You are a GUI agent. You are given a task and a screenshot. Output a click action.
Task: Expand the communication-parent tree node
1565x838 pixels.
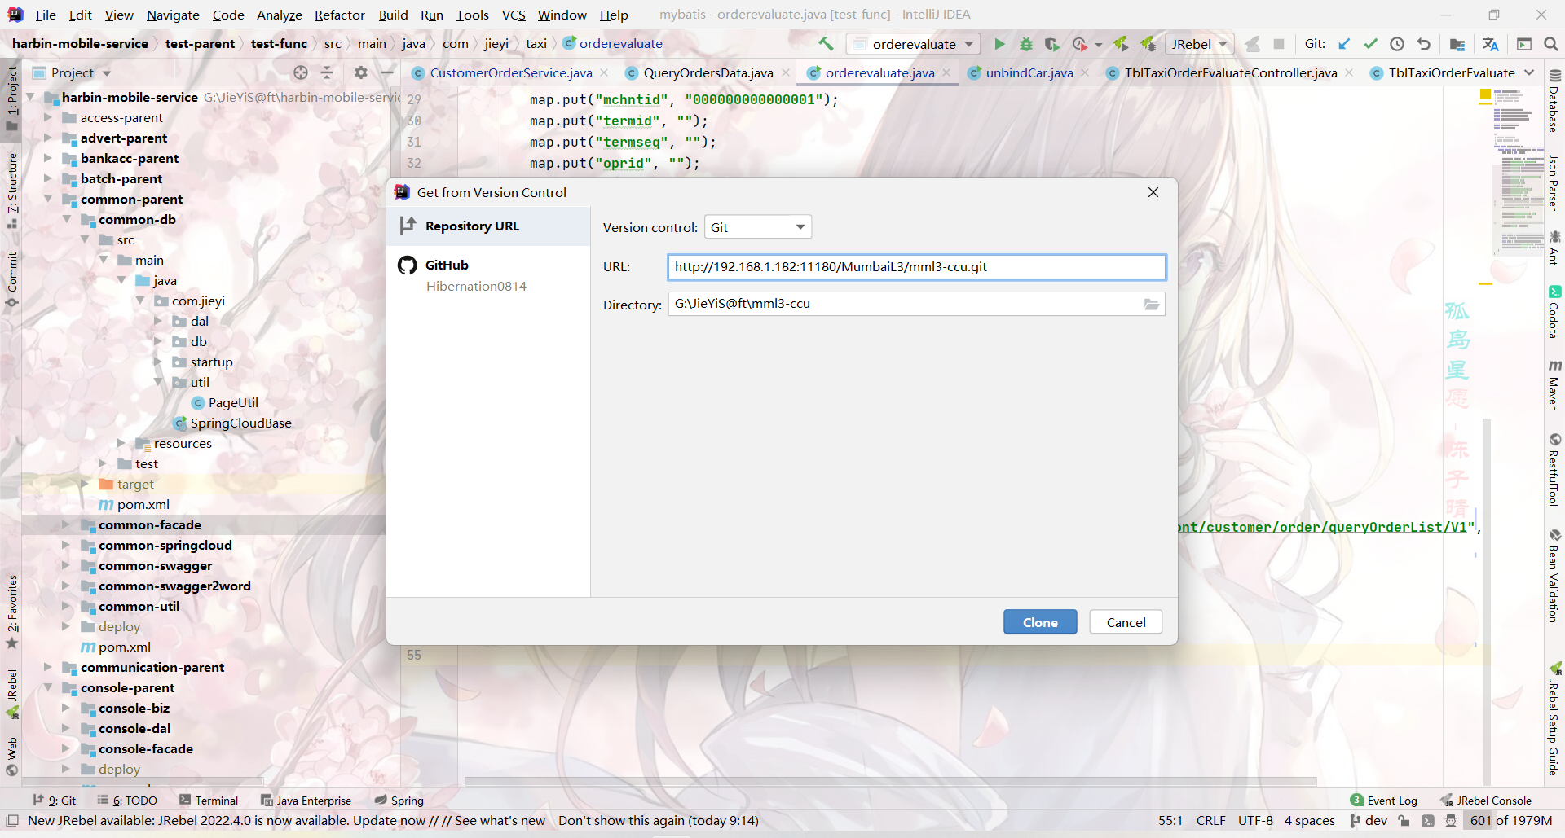pos(48,668)
